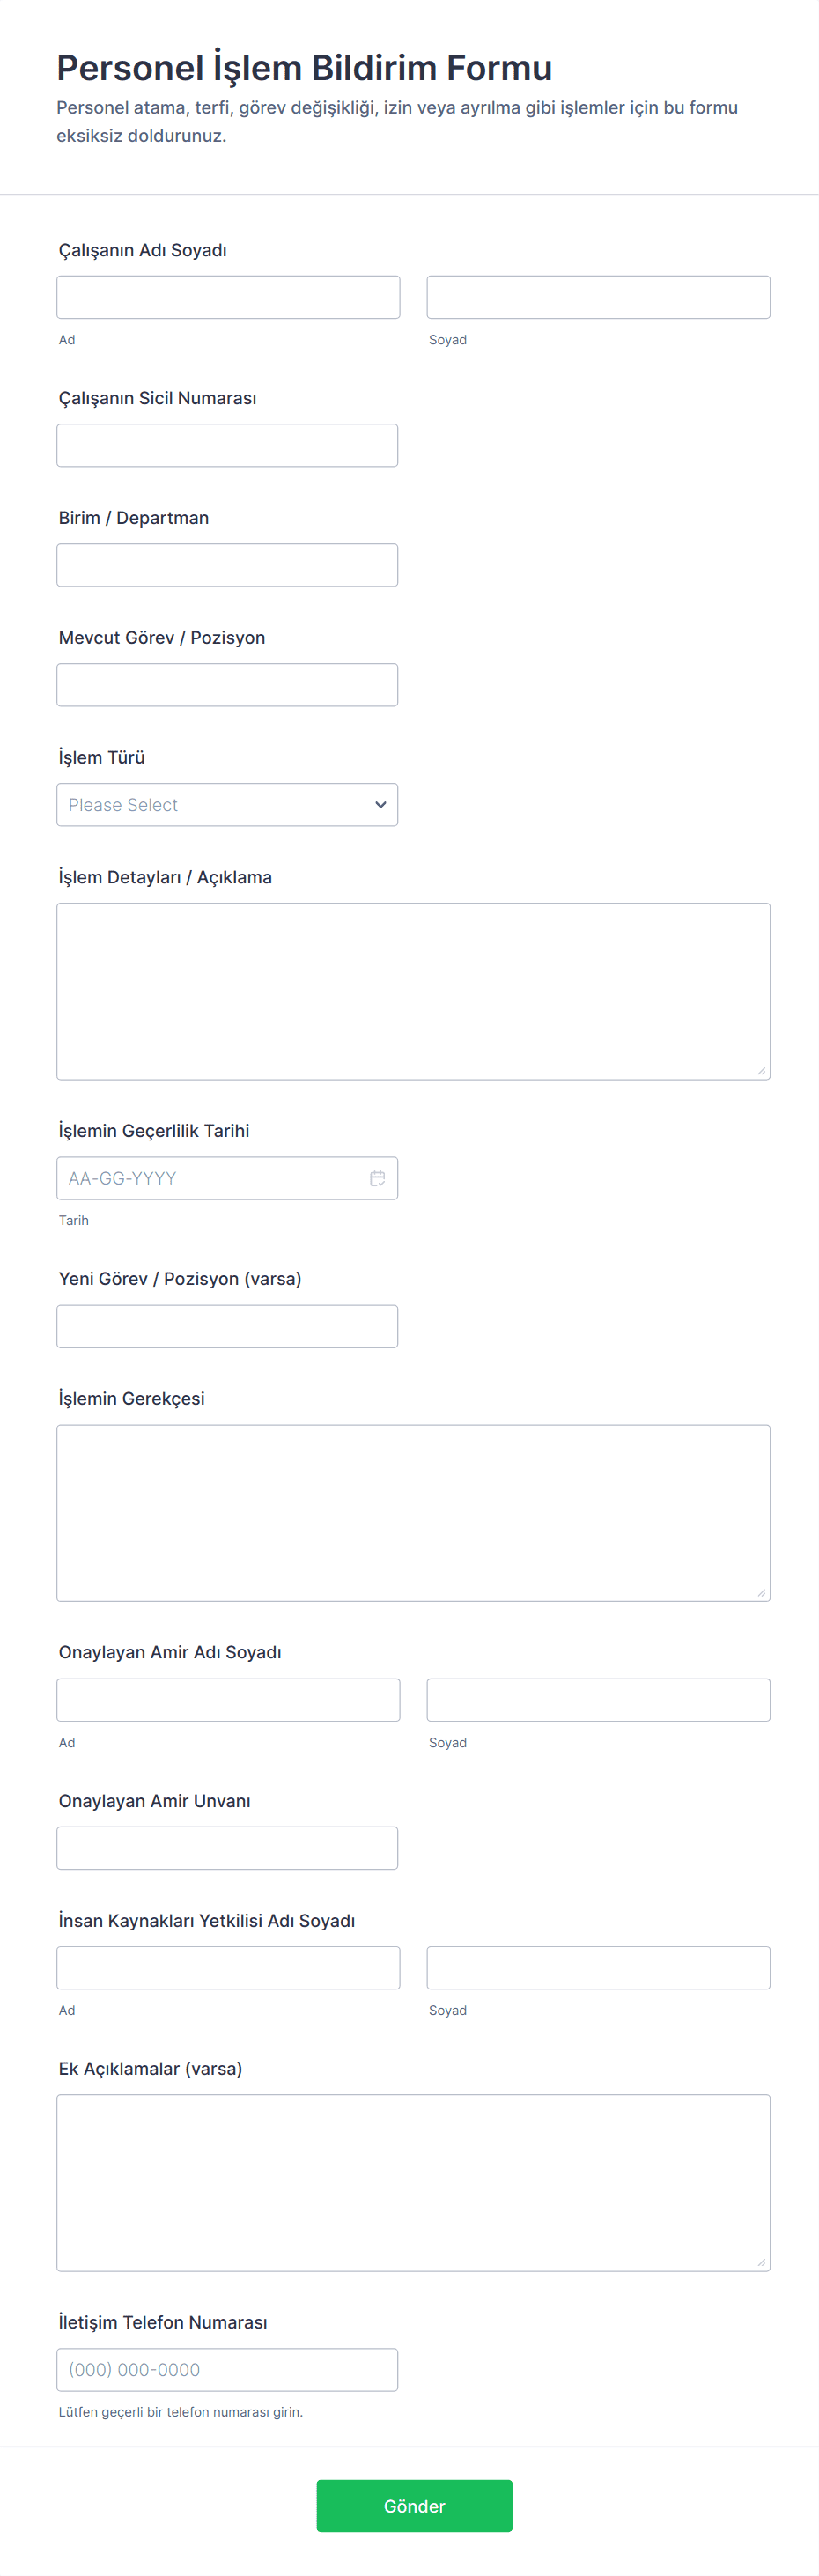The image size is (819, 2576).
Task: Click the employee first name (Ad) field
Action: pos(228,297)
